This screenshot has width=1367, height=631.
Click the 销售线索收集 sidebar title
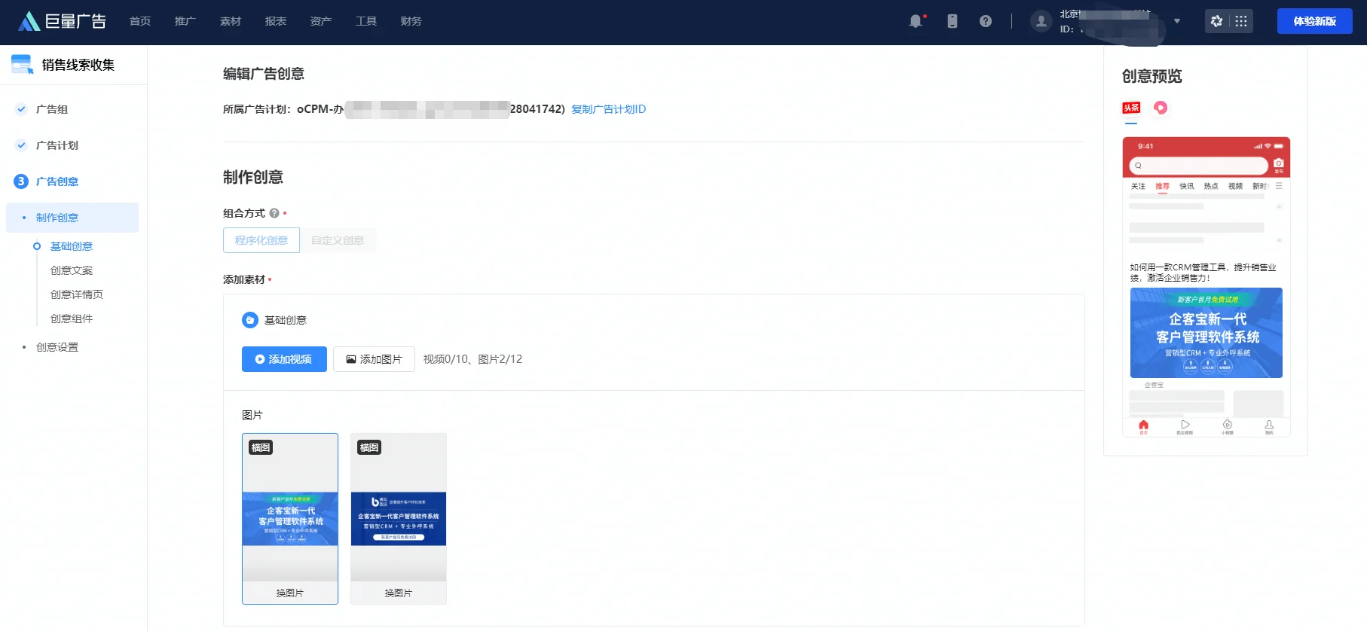(x=78, y=65)
